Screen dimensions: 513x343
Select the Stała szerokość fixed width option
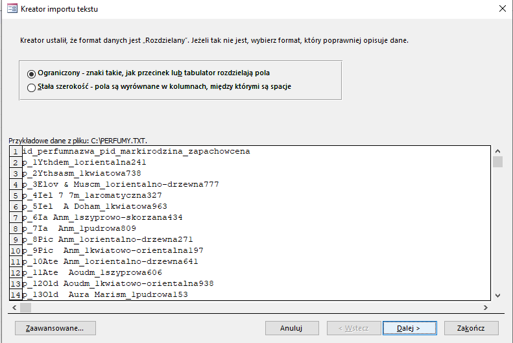[x=31, y=88]
